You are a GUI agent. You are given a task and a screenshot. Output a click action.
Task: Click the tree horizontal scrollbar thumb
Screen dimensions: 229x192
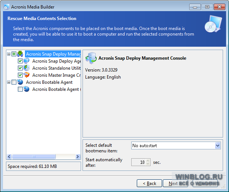pos(34,156)
